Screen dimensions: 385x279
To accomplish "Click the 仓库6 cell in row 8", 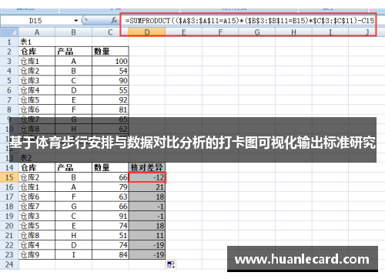I will click(x=37, y=109).
